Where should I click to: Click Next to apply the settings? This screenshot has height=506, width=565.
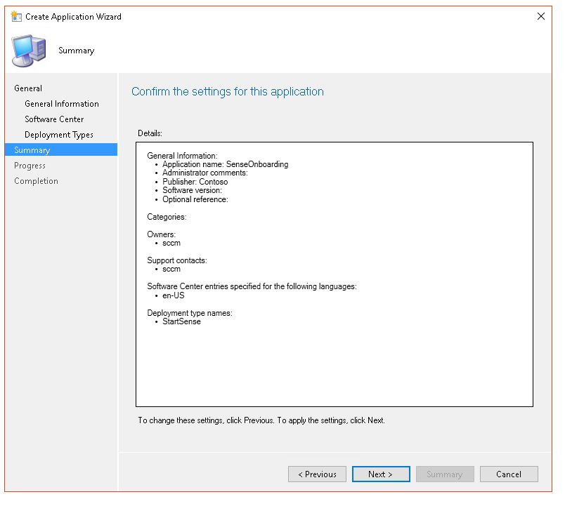381,474
